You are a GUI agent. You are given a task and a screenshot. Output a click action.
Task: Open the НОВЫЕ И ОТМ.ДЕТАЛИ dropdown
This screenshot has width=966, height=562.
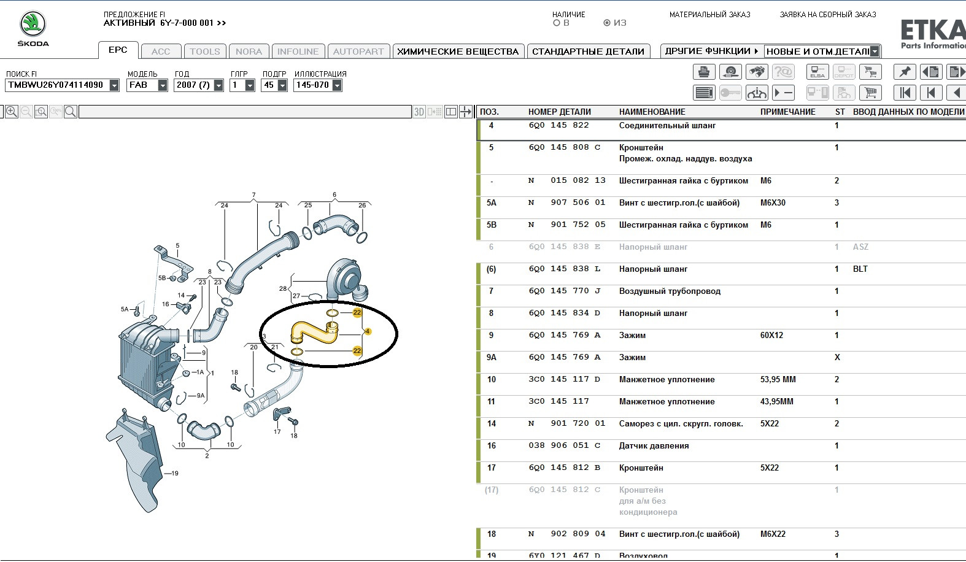pos(875,52)
